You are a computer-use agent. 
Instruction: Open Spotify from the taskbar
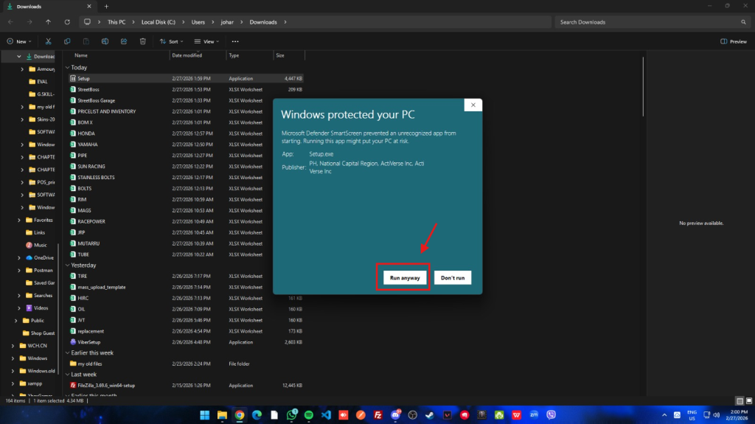(308, 415)
